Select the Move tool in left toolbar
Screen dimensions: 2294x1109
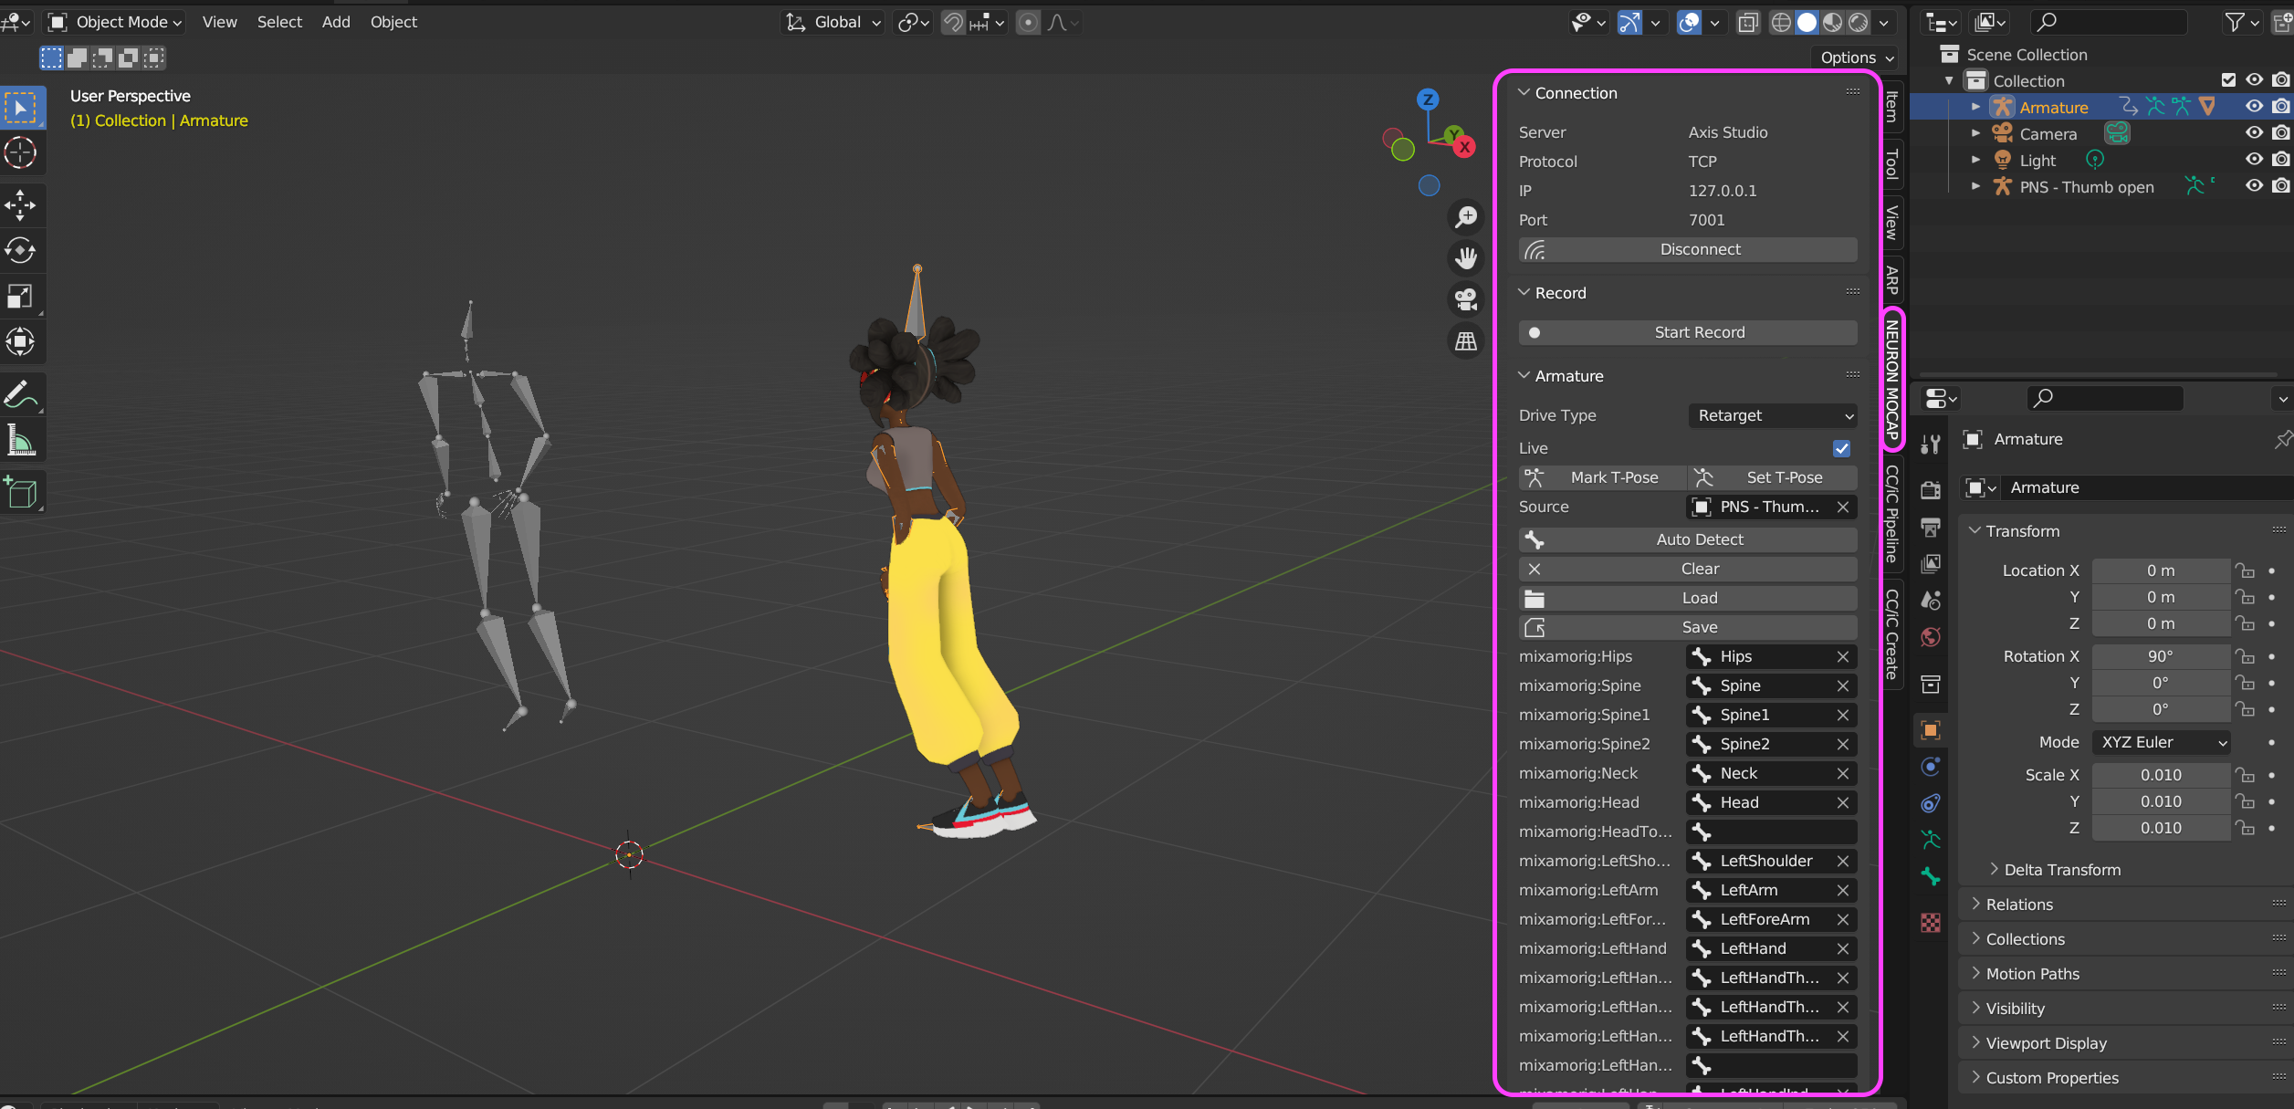point(20,205)
